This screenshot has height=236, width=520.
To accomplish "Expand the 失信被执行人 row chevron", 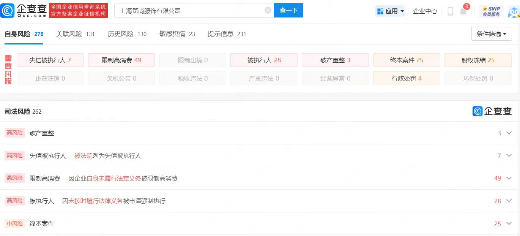I will click(x=509, y=155).
